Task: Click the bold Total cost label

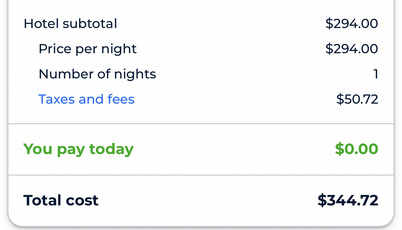Action: point(61,200)
